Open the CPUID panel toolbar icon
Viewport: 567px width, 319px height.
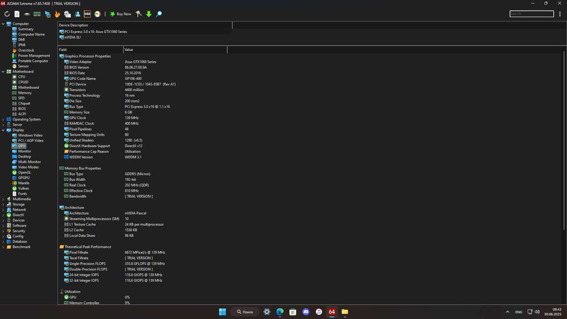click(67, 14)
